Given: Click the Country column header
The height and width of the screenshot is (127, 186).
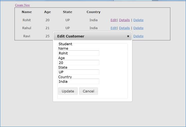Looking at the screenshot, I should tap(93, 12).
